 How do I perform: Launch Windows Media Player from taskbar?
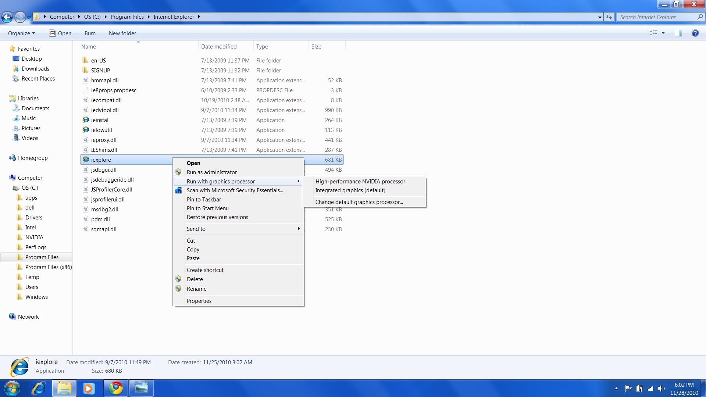click(x=89, y=388)
